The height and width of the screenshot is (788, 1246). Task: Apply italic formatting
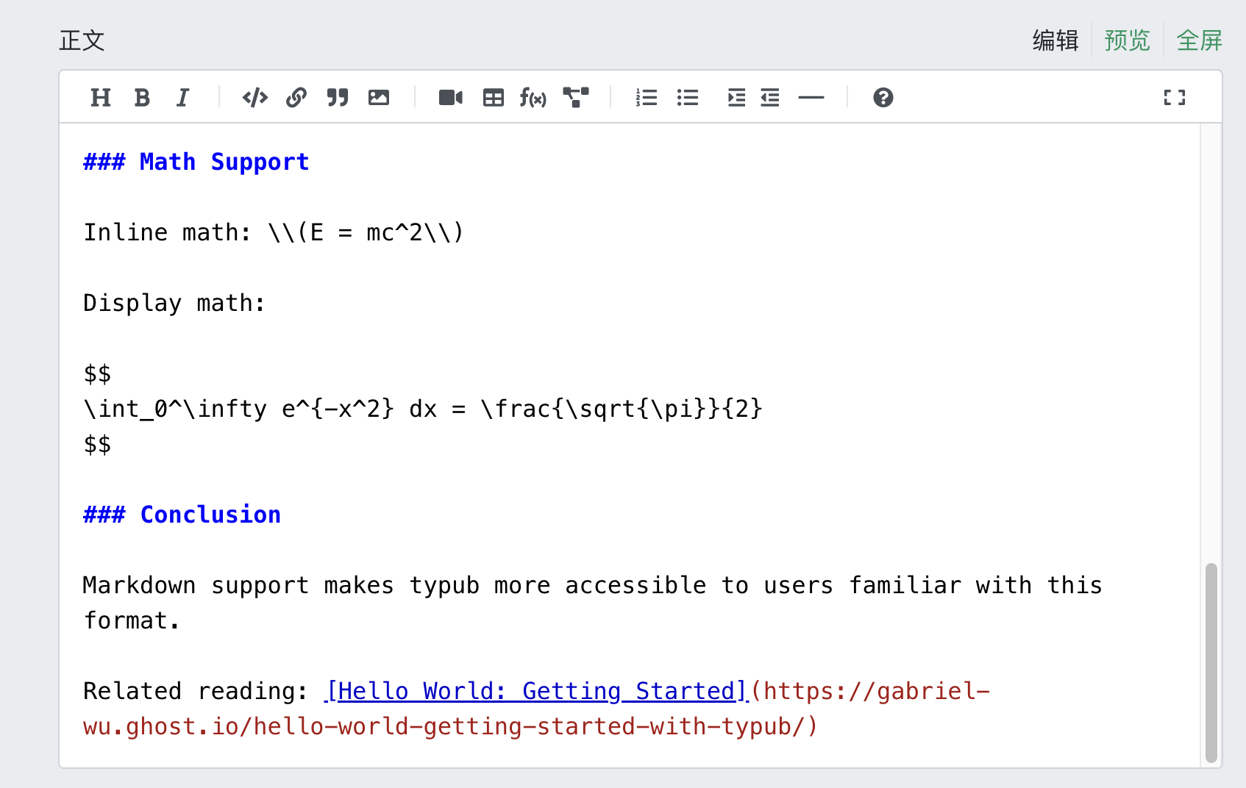pyautogui.click(x=182, y=98)
